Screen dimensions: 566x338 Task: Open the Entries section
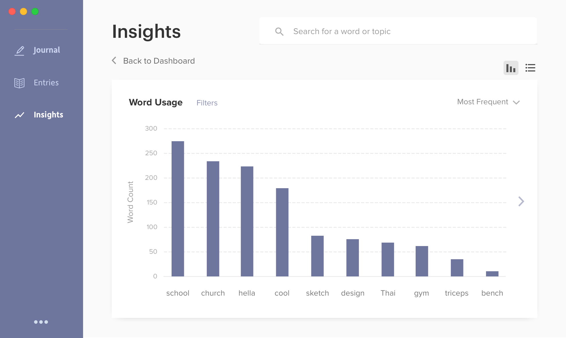[x=46, y=83]
